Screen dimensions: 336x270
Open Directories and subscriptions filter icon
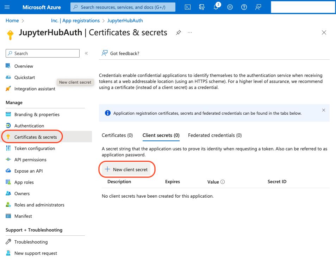(202, 7)
